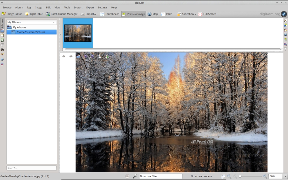Expand the My Albums combo box
Image resolution: width=288 pixels, height=180 pixels.
tap(31, 22)
